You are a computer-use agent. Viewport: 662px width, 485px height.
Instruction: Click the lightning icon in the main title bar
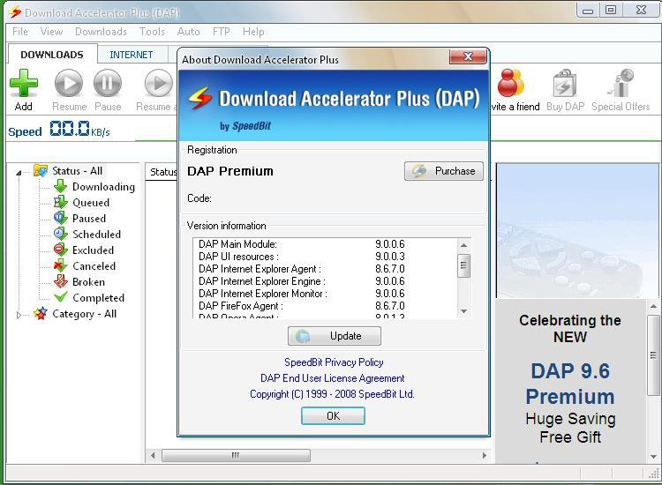tap(15, 12)
